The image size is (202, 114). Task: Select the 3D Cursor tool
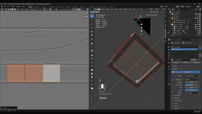pos(92,20)
